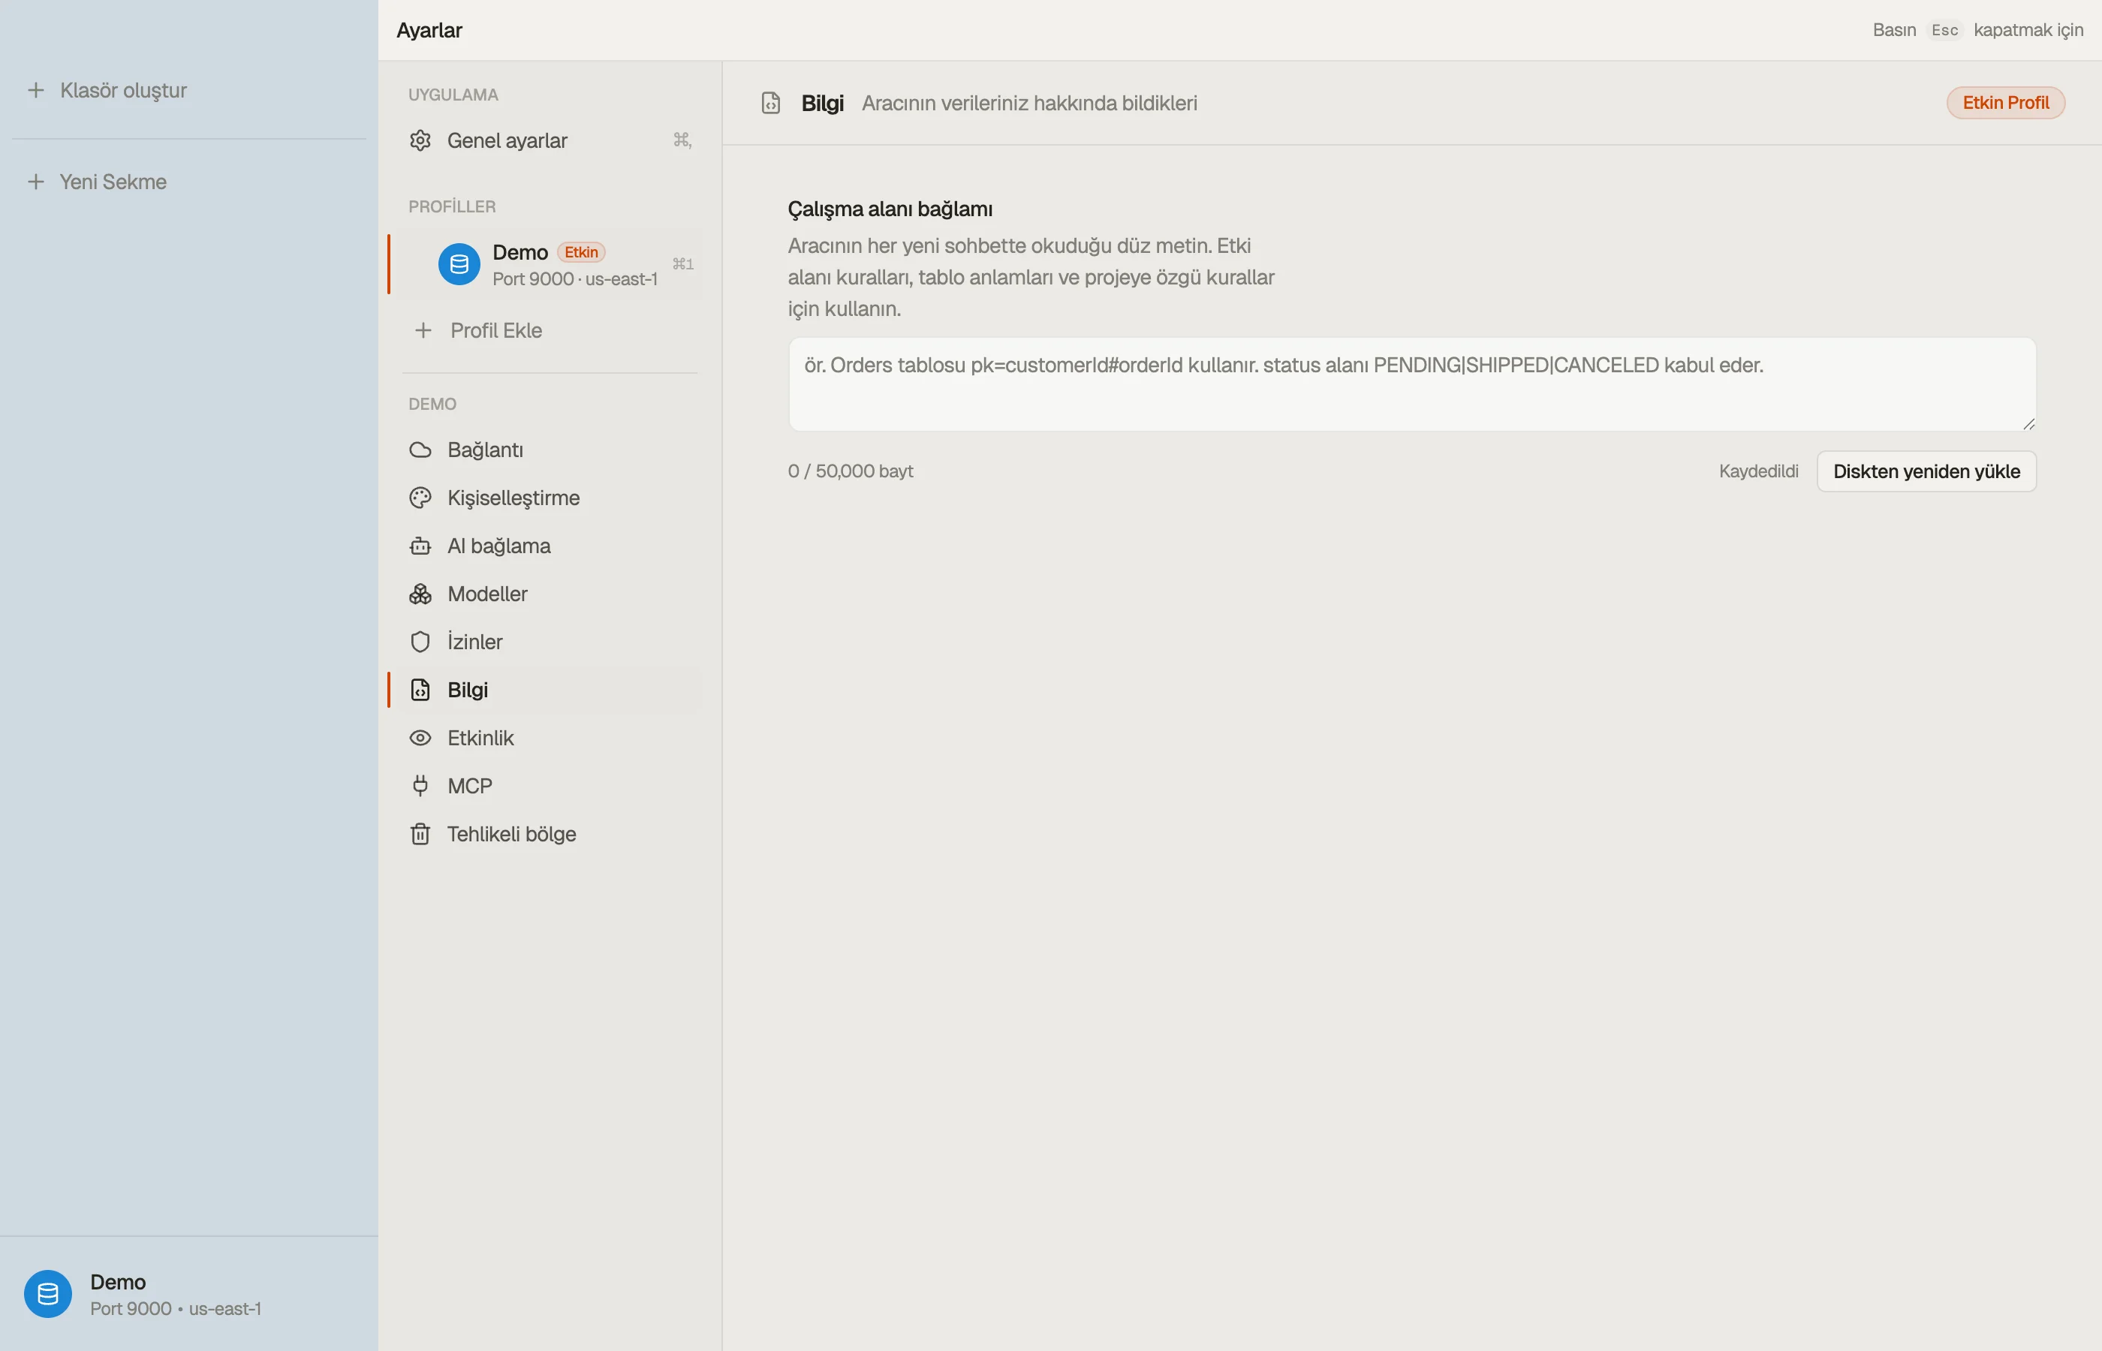Click the İzinler shield icon
Viewport: 2102px width, 1351px height.
(x=420, y=642)
